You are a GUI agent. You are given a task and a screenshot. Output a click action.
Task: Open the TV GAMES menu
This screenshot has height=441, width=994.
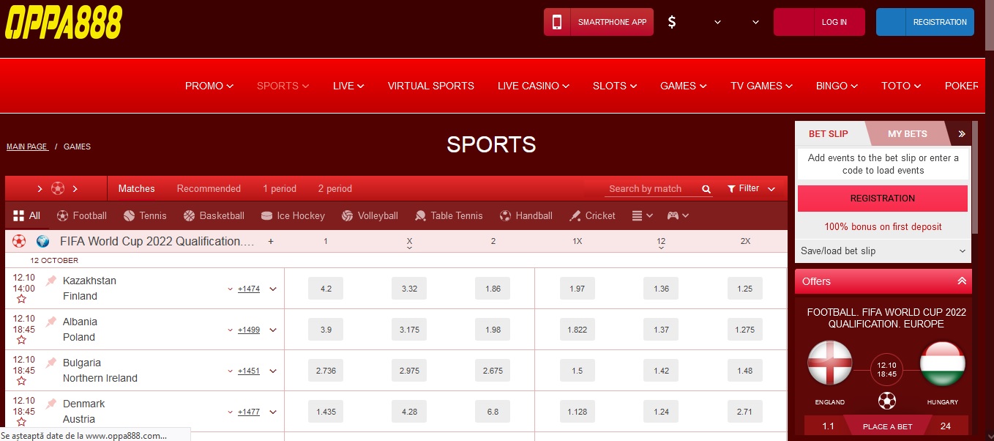761,86
